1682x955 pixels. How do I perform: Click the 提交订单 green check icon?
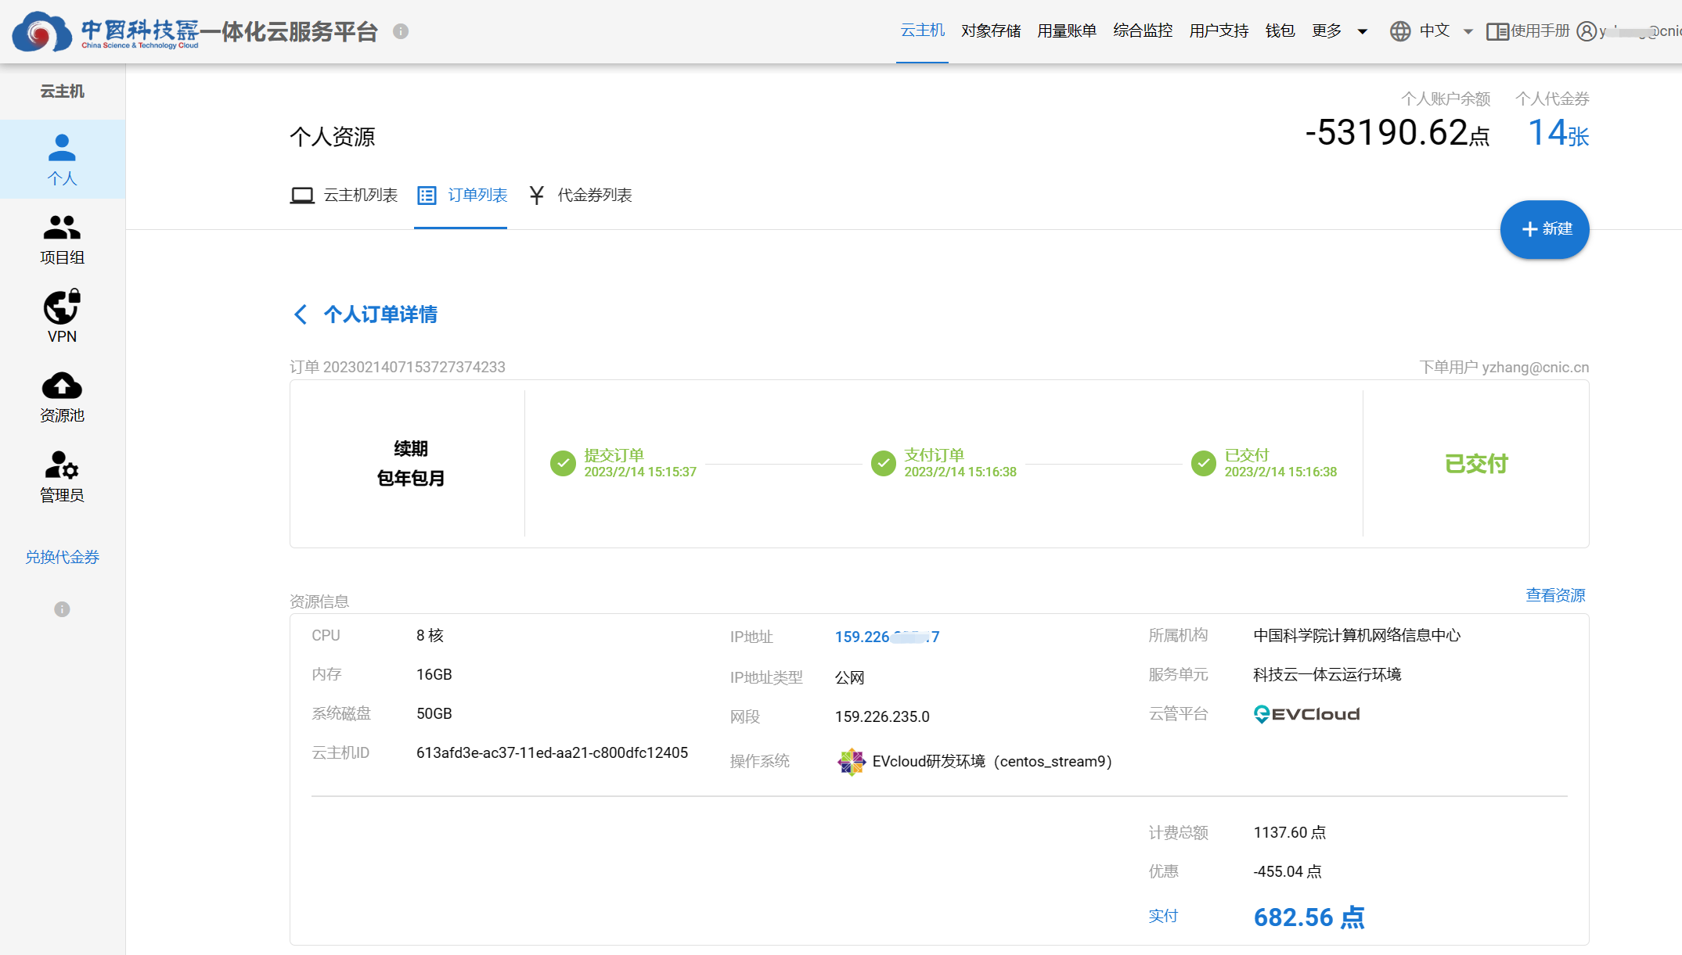563,464
